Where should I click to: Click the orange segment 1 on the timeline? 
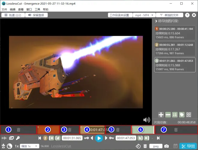[x=48, y=130]
